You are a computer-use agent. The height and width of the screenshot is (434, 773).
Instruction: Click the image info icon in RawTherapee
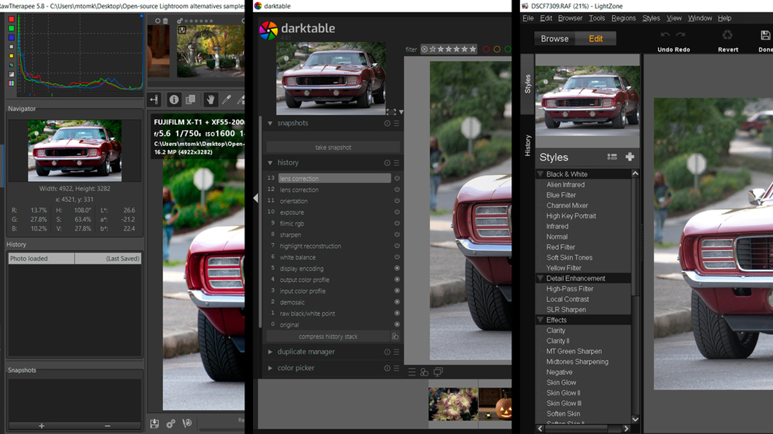tap(174, 100)
